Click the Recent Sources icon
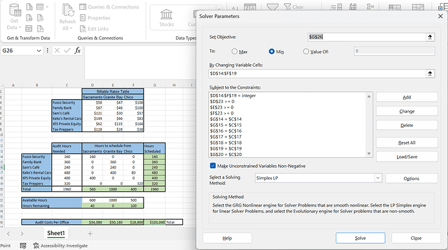This screenshot has width=448, height=250. point(40,18)
